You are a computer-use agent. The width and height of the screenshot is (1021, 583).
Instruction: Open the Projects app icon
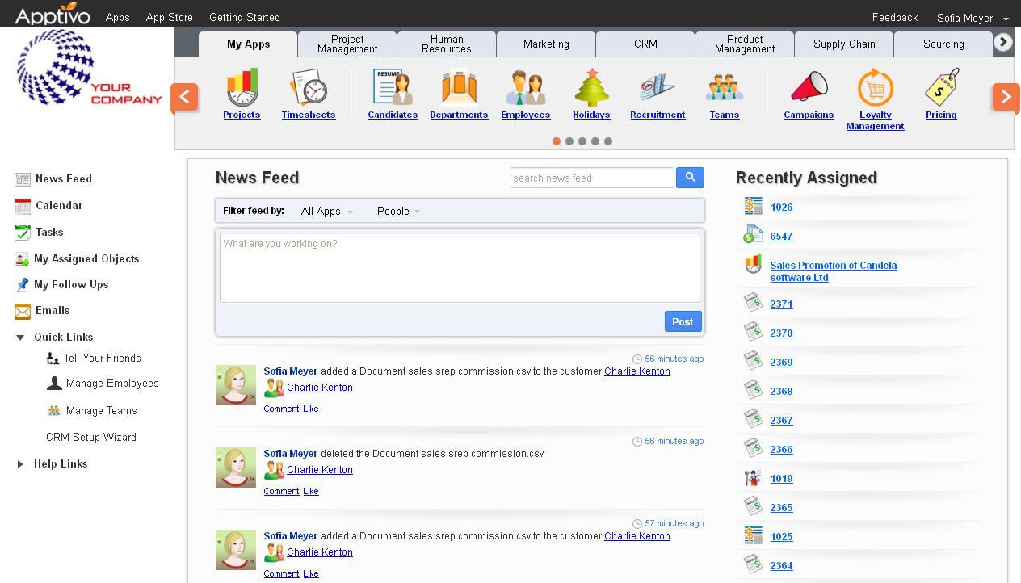(242, 87)
